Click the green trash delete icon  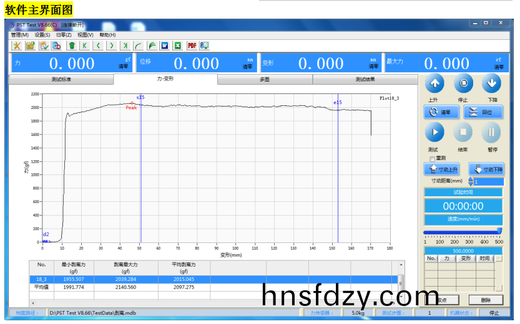(72, 45)
